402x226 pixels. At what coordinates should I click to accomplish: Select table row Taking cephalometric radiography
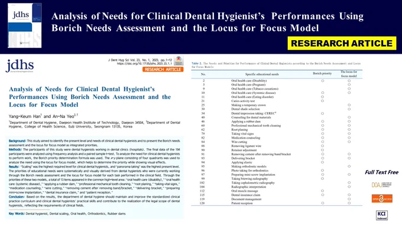277,183
